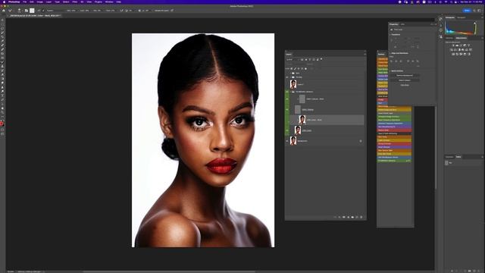Click the document tab title
This screenshot has width=485, height=273.
(x=35, y=15)
